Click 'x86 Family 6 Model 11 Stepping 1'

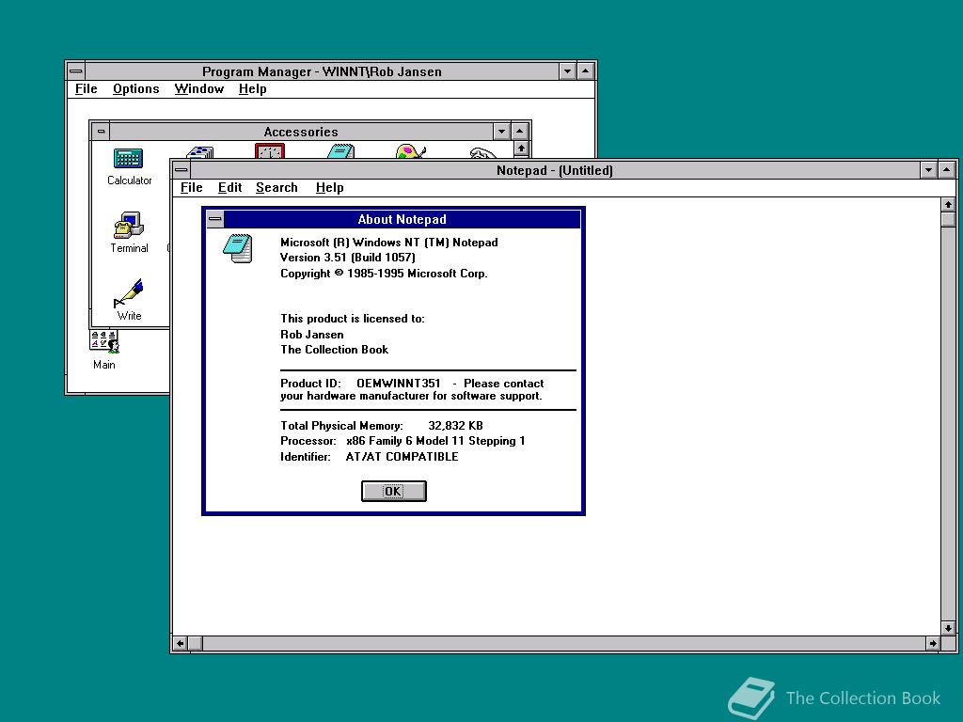435,441
